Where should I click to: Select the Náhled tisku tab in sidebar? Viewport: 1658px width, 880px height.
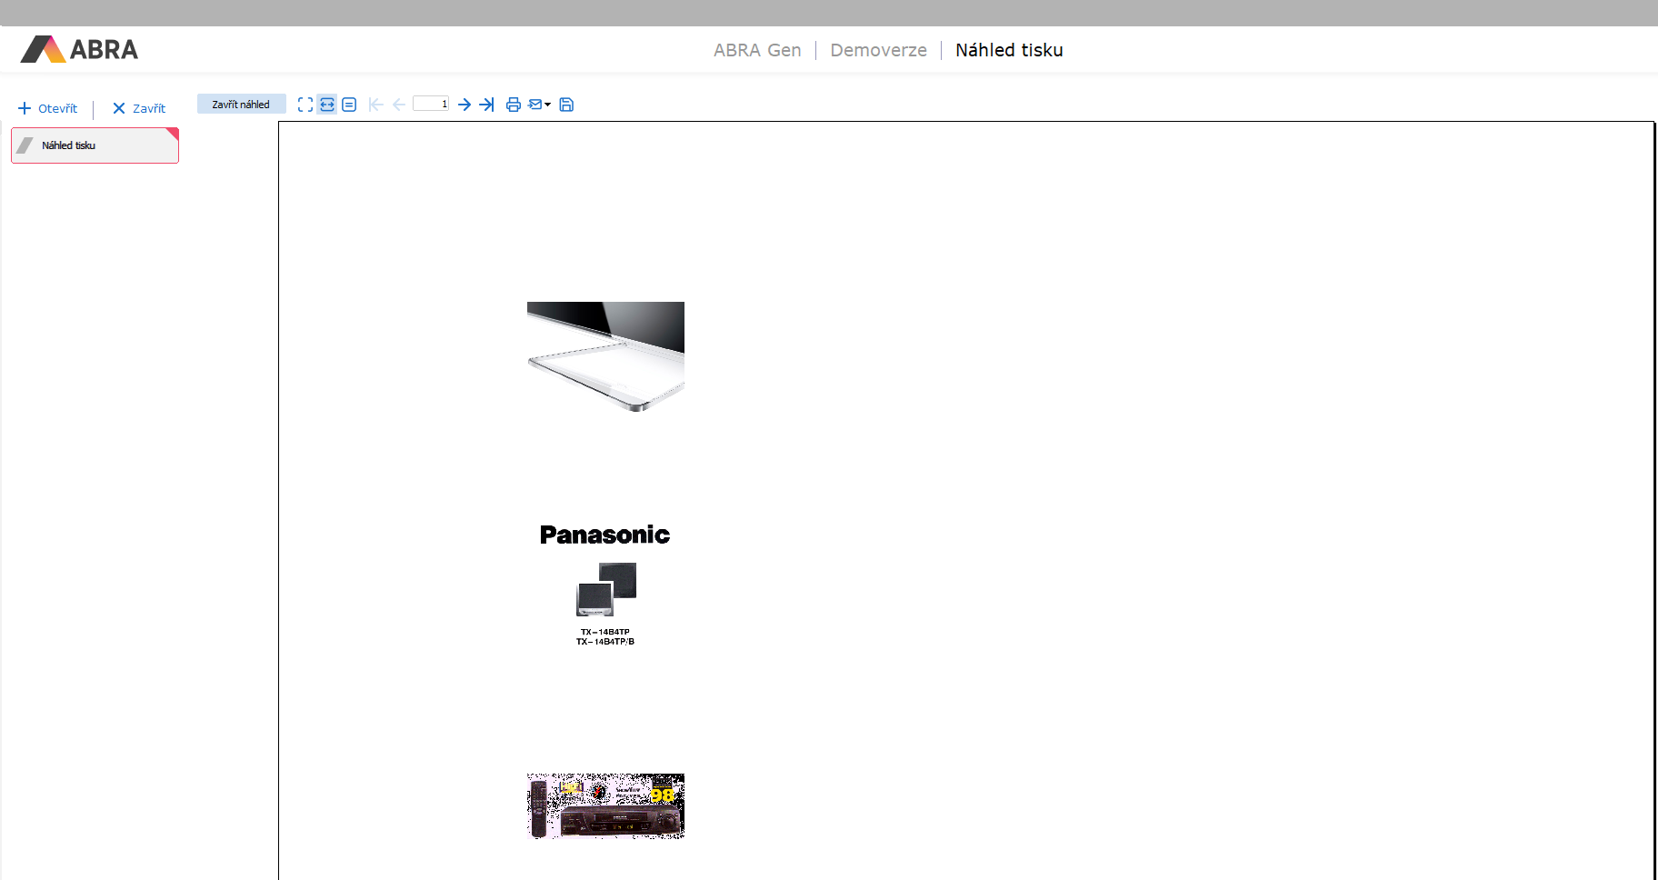95,145
